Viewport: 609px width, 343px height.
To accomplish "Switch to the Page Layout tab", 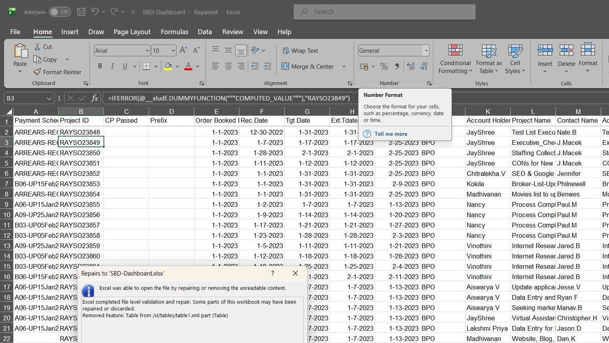I will tap(132, 32).
